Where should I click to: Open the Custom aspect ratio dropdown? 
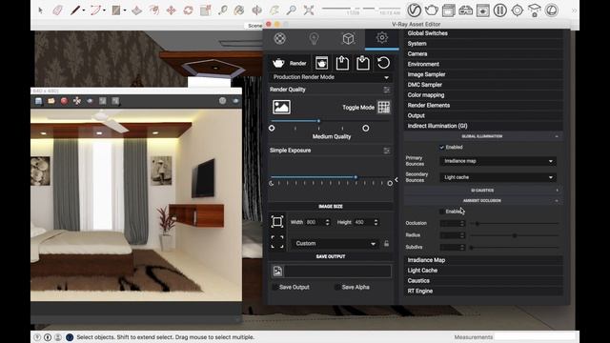[x=335, y=244]
